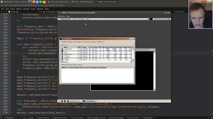
Task: Open the Applications menu in top panel
Action: pos(8,2)
